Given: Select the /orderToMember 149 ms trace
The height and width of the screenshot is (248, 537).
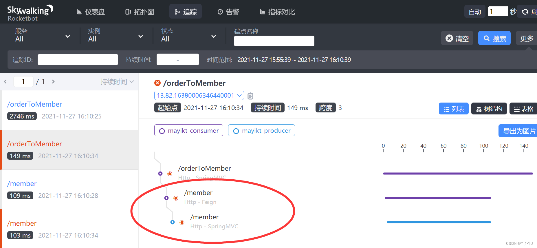Looking at the screenshot, I should click(69, 150).
